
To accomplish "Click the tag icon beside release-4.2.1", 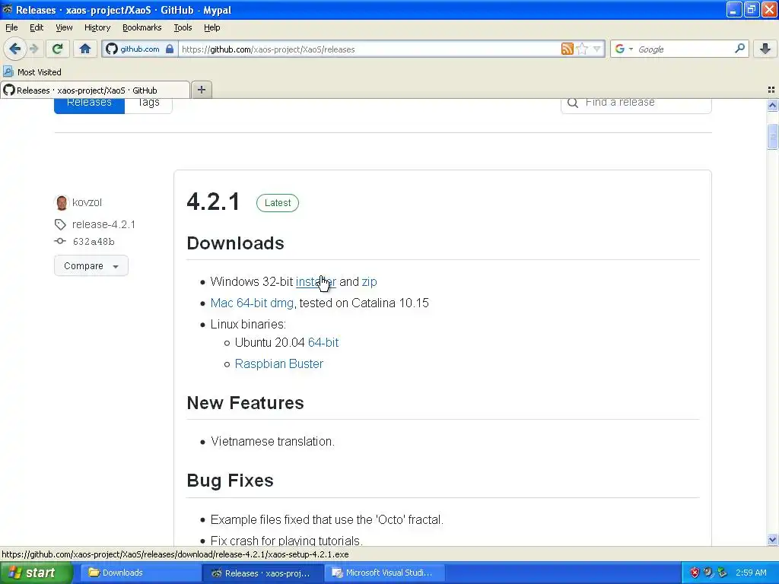I will [60, 224].
